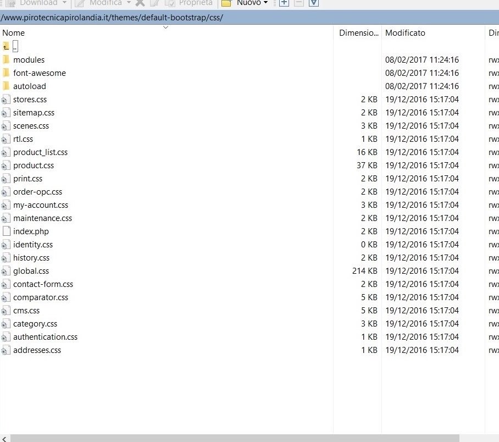This screenshot has width=499, height=442.
Task: Click the horizontal scrollbar thumb
Action: point(235,439)
